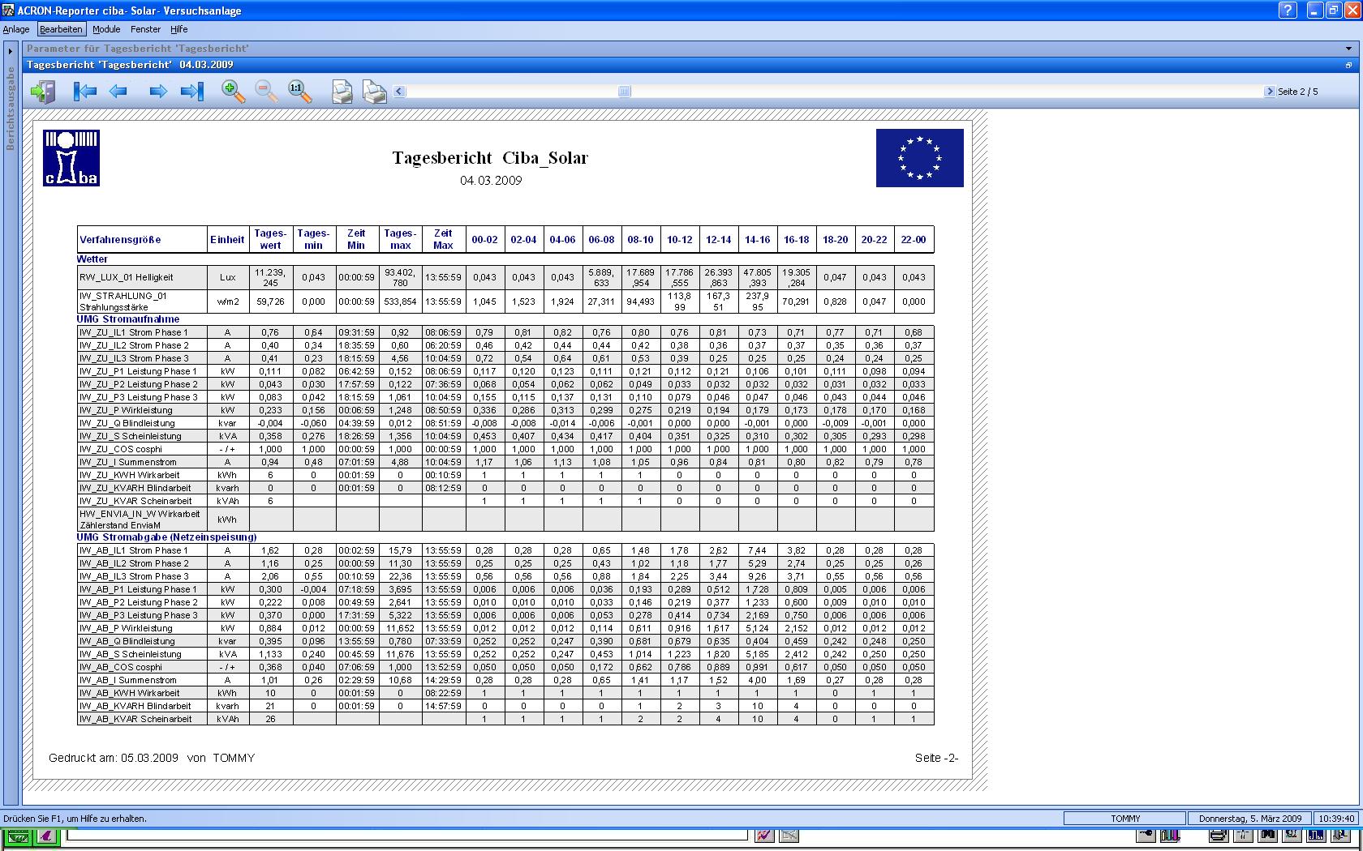Jump to the first report page
1363x851 pixels.
click(84, 92)
